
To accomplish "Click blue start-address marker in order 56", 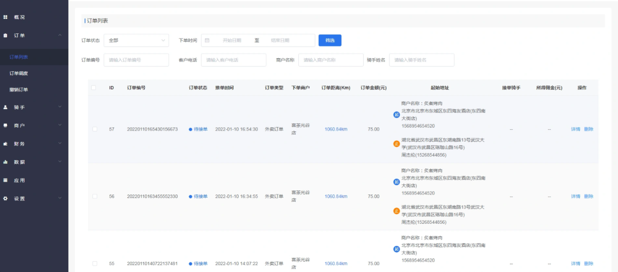I will (396, 182).
